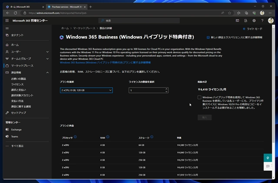Screen dimensions: 278x183
Task: Open Settings gear in header
Action: pos(254,21)
